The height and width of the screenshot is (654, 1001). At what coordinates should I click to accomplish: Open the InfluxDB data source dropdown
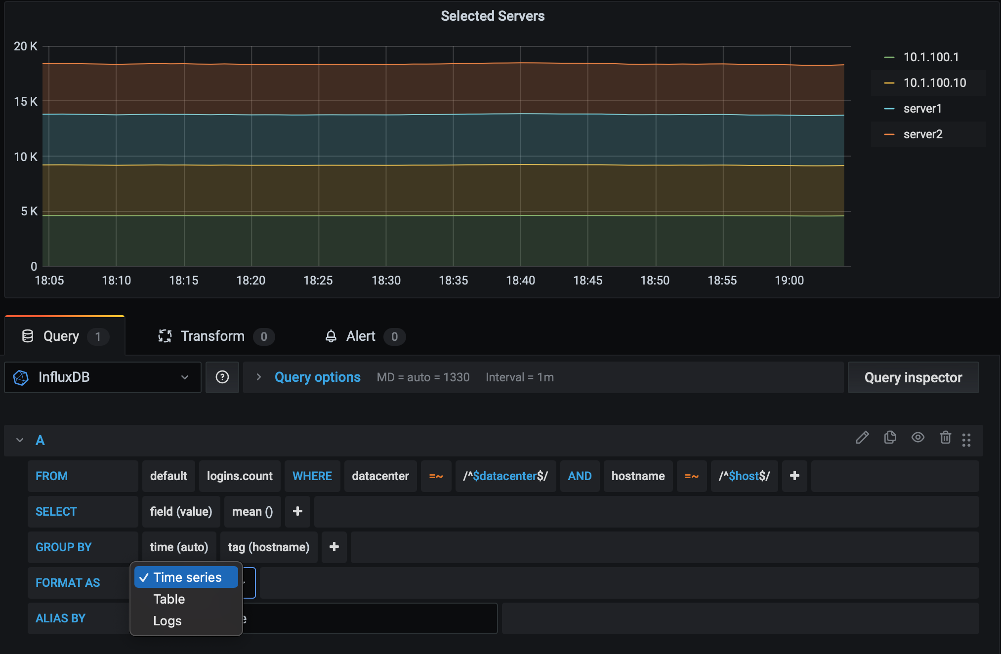point(103,377)
